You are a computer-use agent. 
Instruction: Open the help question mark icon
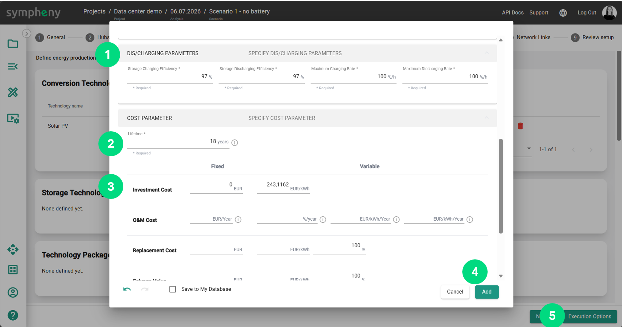click(13, 315)
